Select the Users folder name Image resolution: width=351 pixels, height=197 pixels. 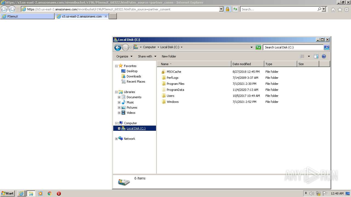coord(170,96)
